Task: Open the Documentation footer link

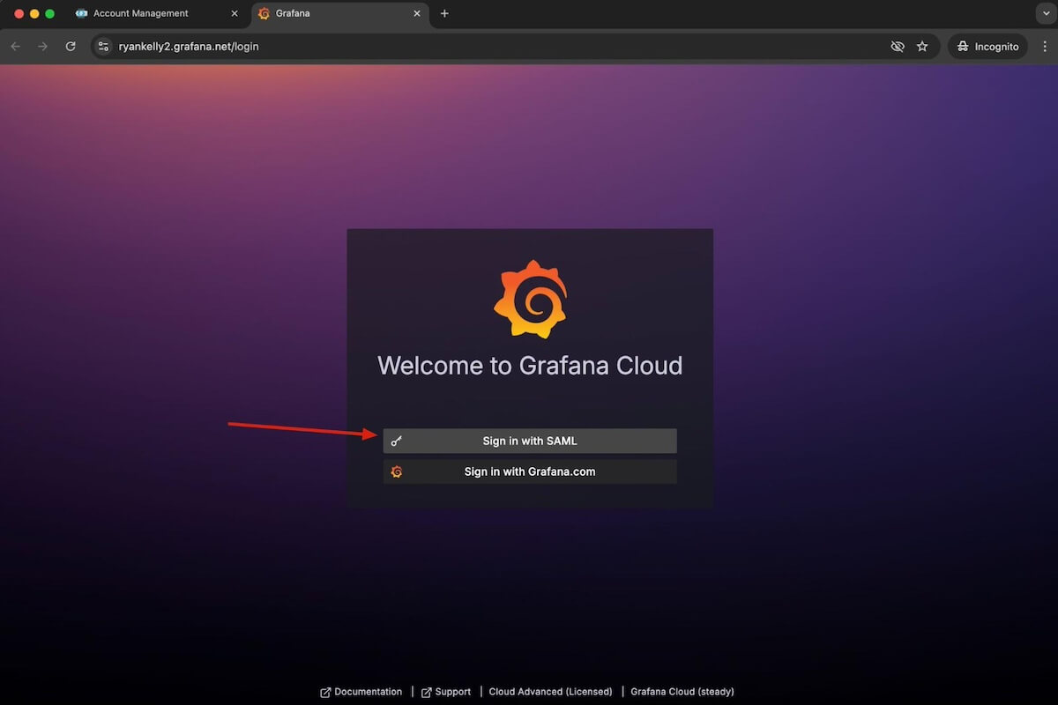Action: pyautogui.click(x=361, y=692)
